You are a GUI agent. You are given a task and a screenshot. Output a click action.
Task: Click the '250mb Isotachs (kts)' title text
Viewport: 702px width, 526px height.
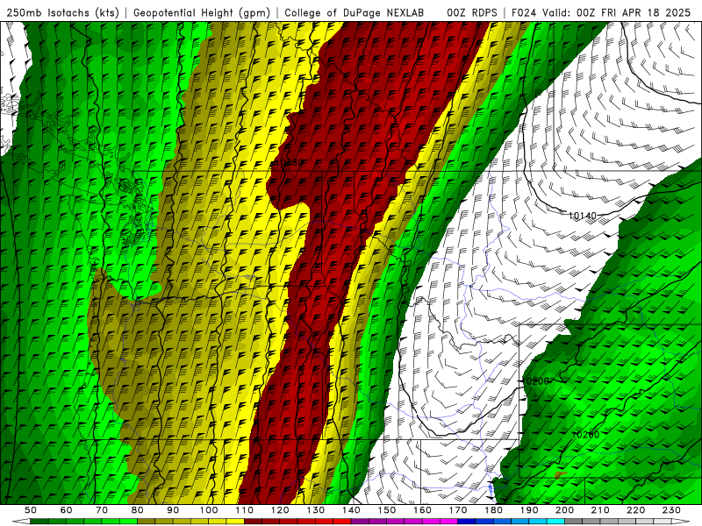[x=62, y=12]
